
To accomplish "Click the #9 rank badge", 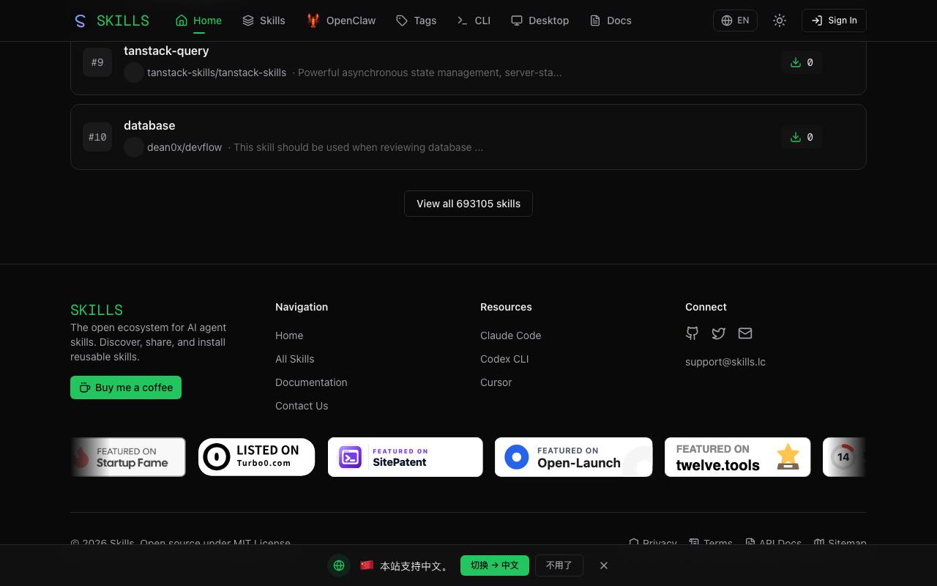I will tap(97, 62).
